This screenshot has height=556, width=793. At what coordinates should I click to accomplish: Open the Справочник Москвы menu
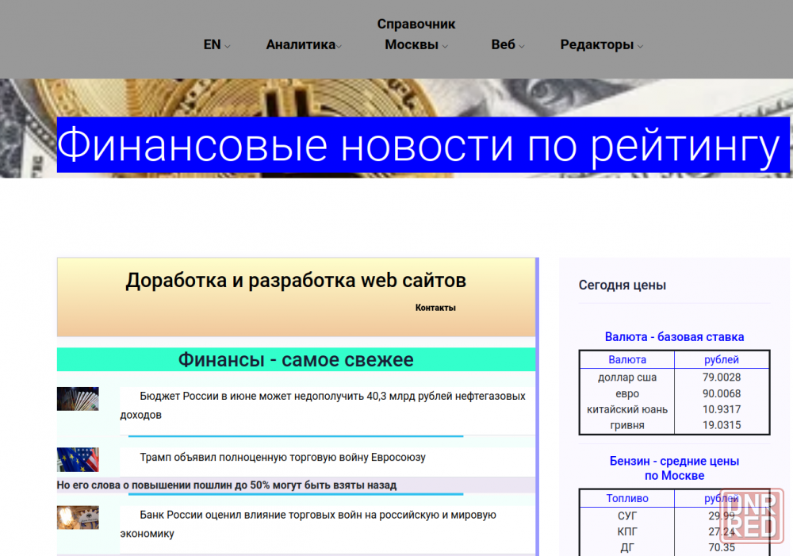pyautogui.click(x=416, y=34)
